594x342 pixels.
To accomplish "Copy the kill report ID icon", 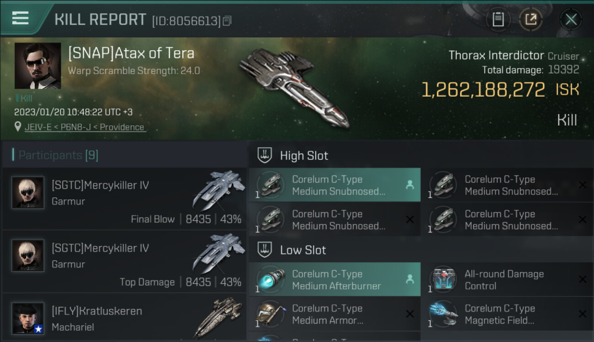I will (227, 21).
